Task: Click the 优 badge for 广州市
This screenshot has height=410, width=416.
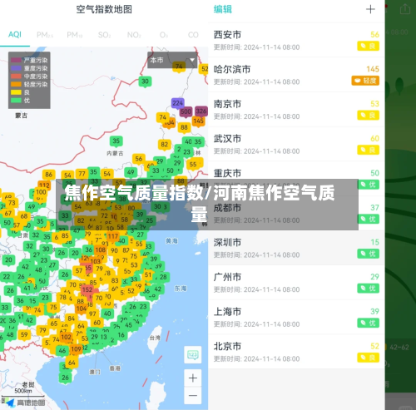Action: (368, 289)
